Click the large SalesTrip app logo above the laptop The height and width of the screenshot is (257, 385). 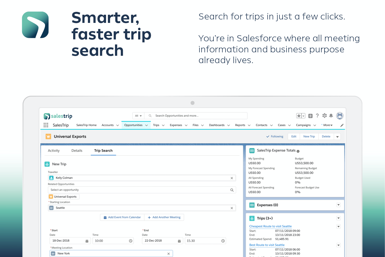(x=35, y=25)
